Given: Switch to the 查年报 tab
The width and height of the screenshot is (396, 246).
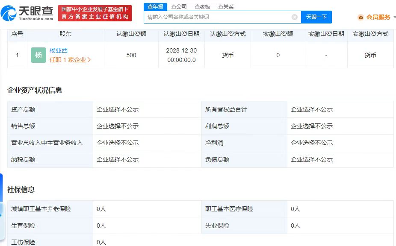Looking at the screenshot, I should click(155, 7).
